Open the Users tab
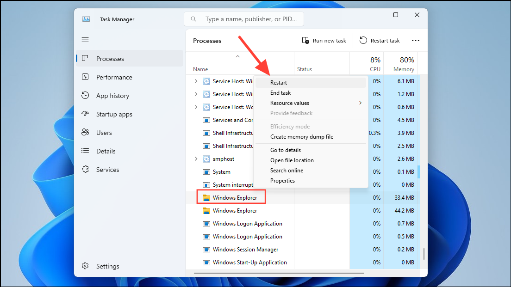Screen dimensions: 511x287 pyautogui.click(x=130, y=133)
